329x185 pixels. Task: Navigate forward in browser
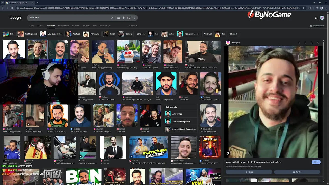pyautogui.click(x=7, y=8)
